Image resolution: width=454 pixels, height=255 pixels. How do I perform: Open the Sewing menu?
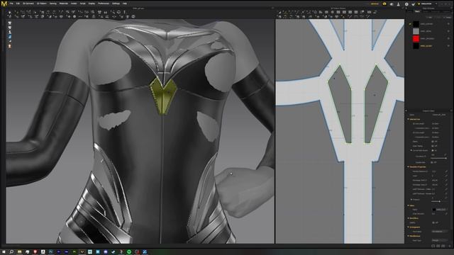(52, 4)
